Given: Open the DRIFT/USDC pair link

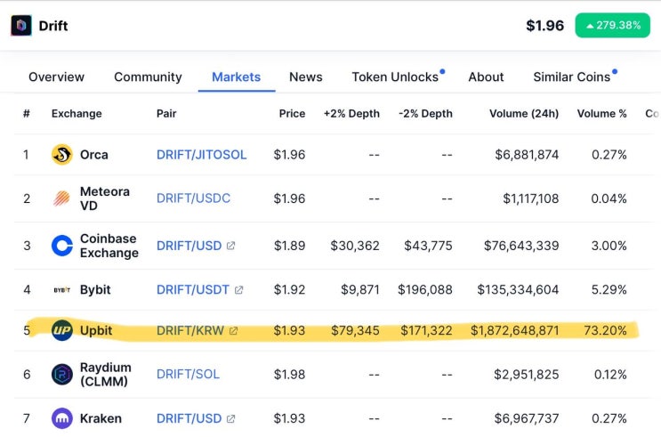Looking at the screenshot, I should 193,198.
